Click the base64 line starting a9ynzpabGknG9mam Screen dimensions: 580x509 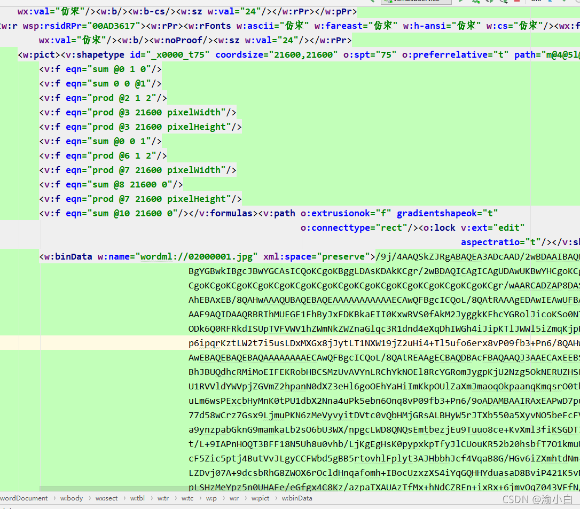(x=384, y=430)
